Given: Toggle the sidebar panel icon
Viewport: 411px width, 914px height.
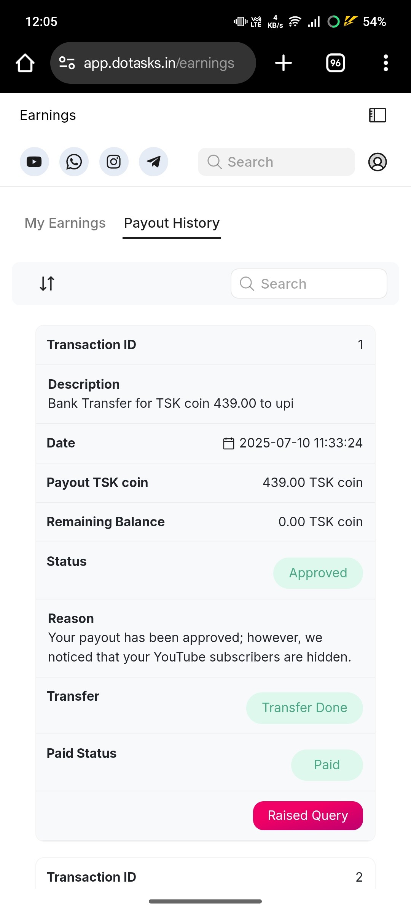Looking at the screenshot, I should 378,115.
